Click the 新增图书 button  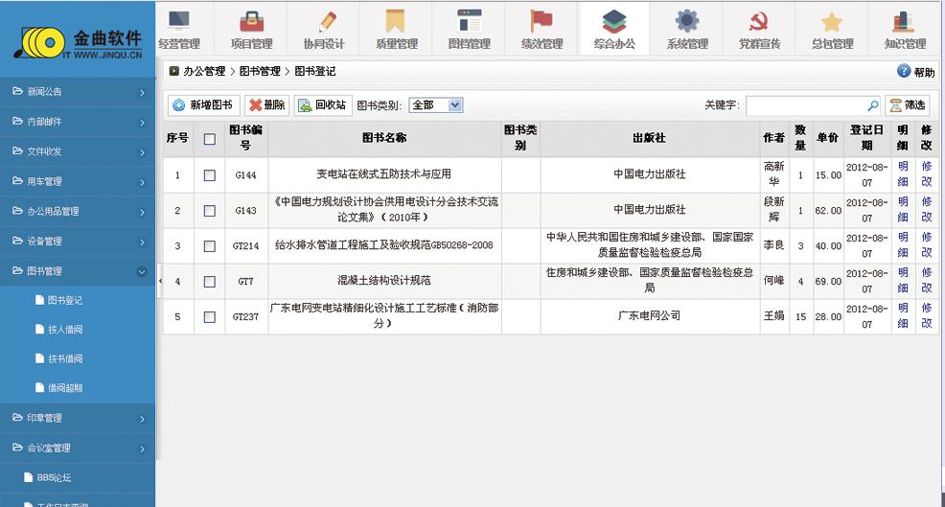pyautogui.click(x=203, y=105)
